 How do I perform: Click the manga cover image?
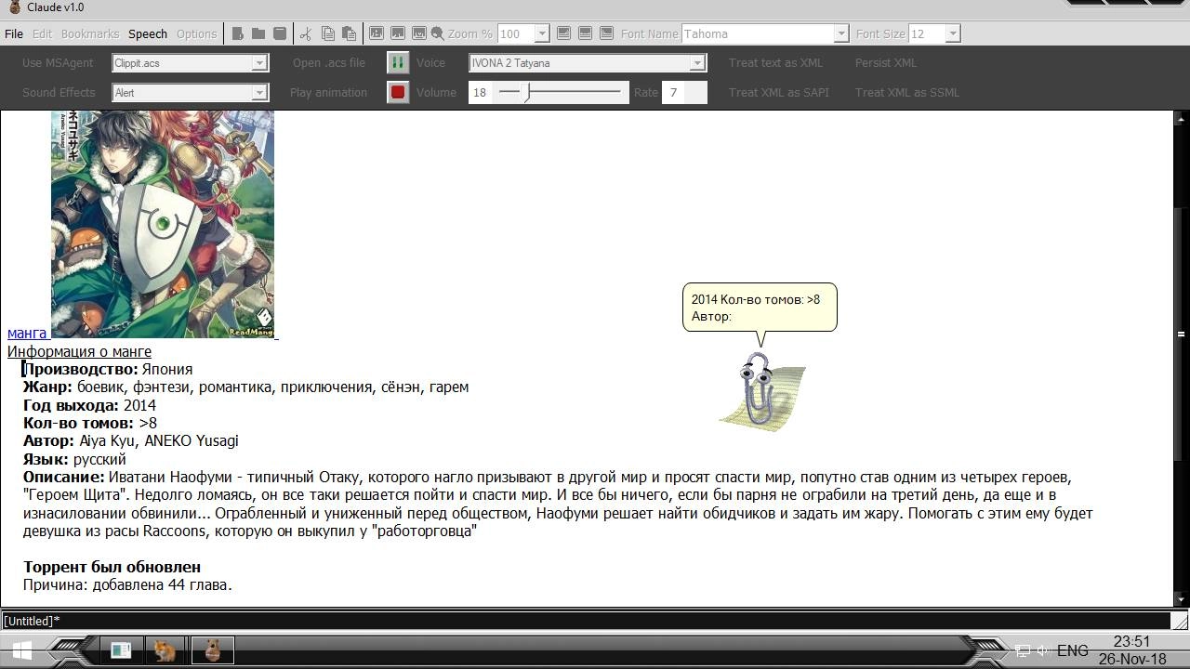pyautogui.click(x=163, y=224)
